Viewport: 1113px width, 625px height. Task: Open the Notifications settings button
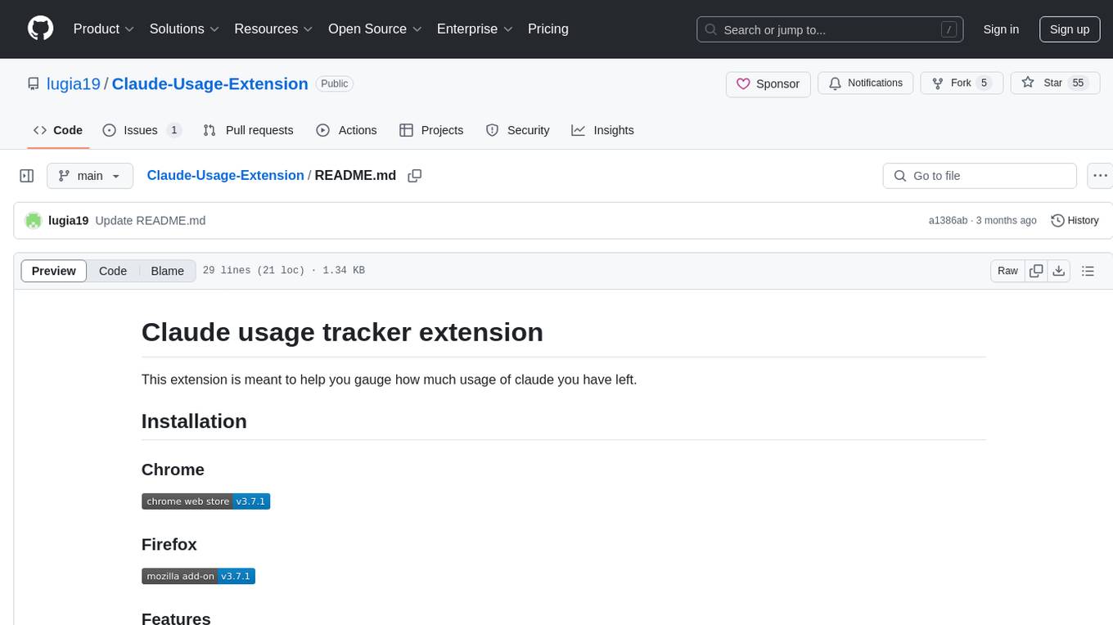865,83
